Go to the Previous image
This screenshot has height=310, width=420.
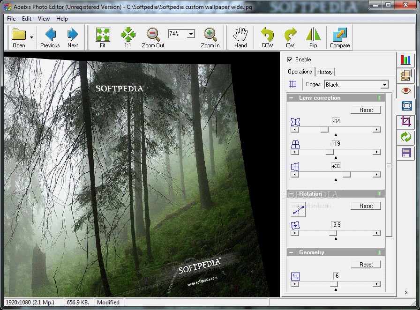tap(50, 37)
